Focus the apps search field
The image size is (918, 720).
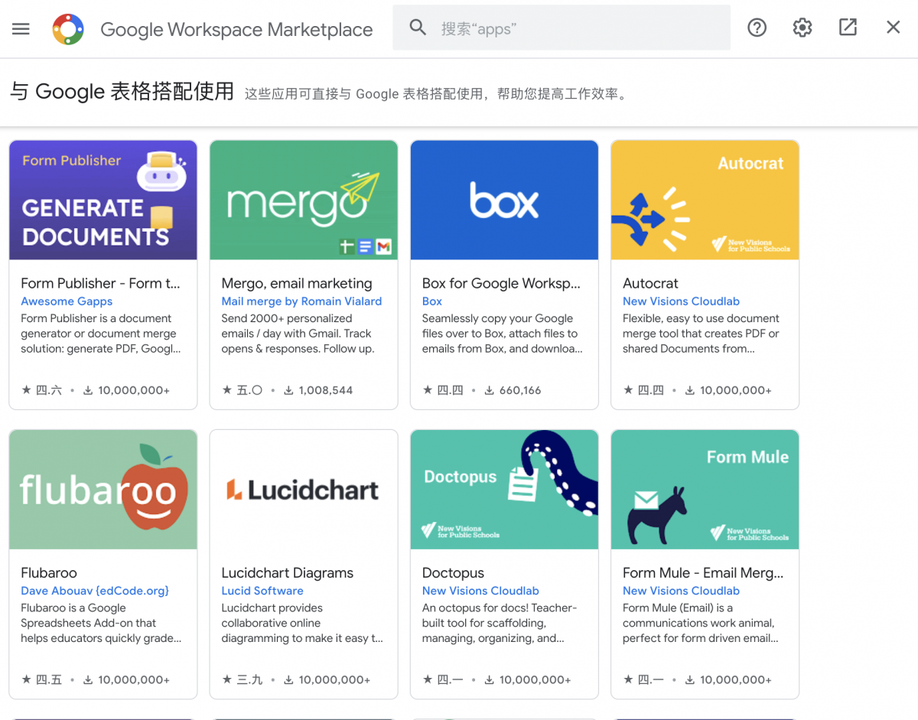coord(562,28)
